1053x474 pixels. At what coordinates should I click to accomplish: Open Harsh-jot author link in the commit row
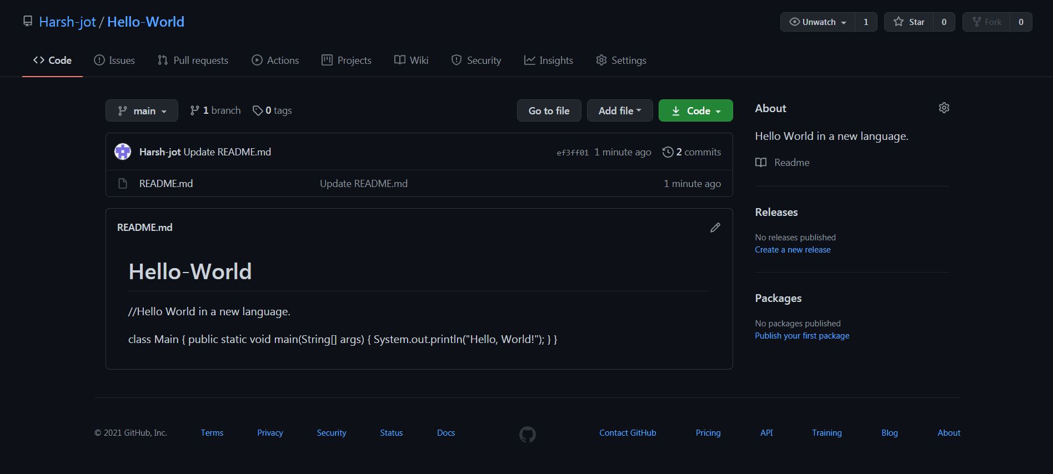160,152
